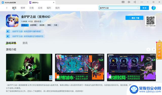Click the MuMu logo icon in first tab

click(3, 3)
